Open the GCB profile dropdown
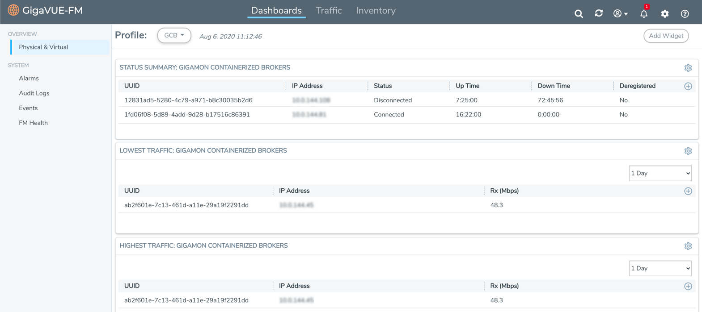Viewport: 702px width, 312px height. [174, 35]
